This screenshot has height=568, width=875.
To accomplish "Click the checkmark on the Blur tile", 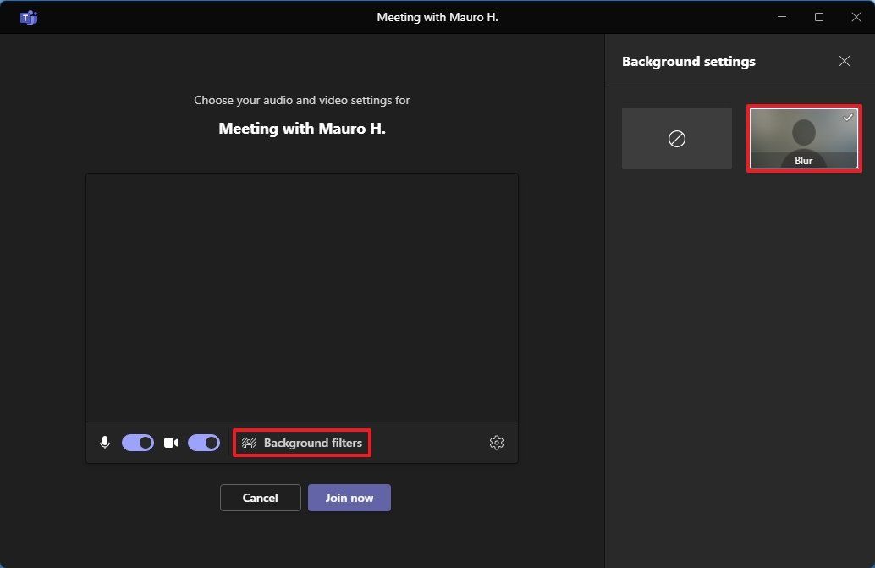I will (x=847, y=119).
